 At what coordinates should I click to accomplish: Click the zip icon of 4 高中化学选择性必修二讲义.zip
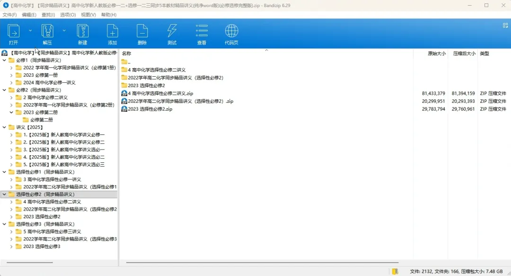click(124, 93)
